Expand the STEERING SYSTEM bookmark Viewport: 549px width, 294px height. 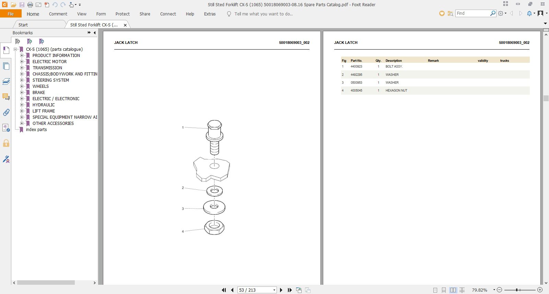coord(22,80)
